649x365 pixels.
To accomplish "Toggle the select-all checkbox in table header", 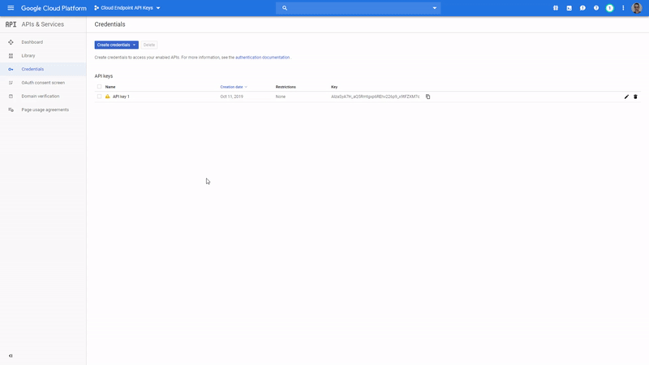I will (99, 87).
